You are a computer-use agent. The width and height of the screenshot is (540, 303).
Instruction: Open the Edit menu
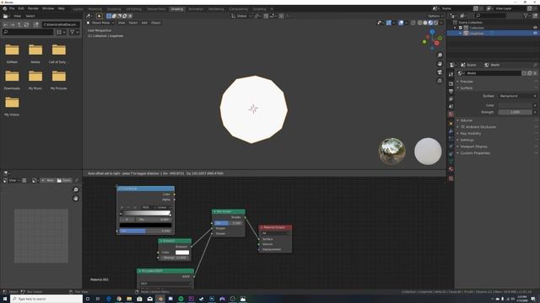[x=21, y=8]
